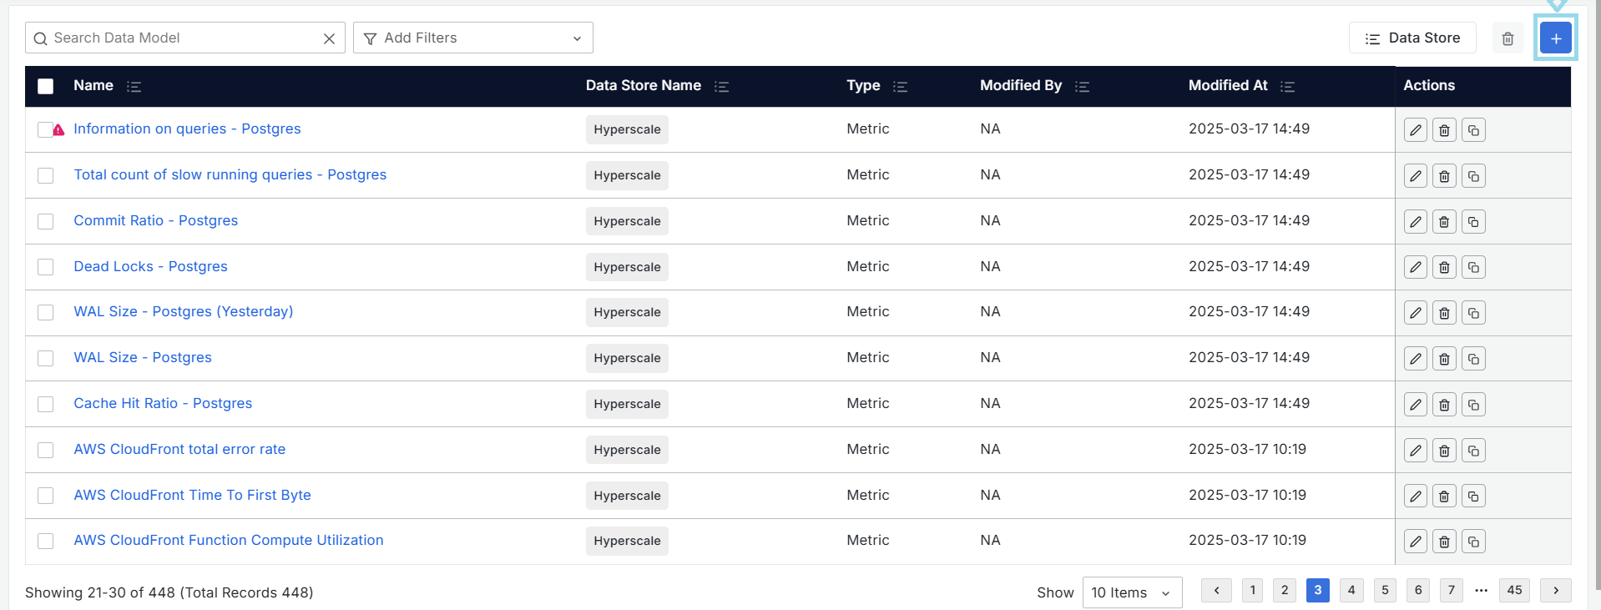Duplicate the WAL Size - Postgres row

click(x=1473, y=359)
